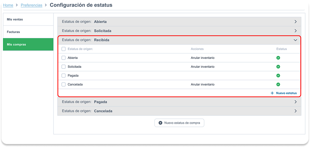Click Anular inventario in Solicitada row

click(202, 67)
